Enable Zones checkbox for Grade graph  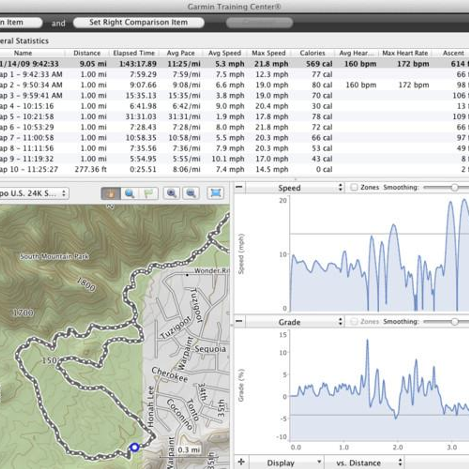[354, 322]
